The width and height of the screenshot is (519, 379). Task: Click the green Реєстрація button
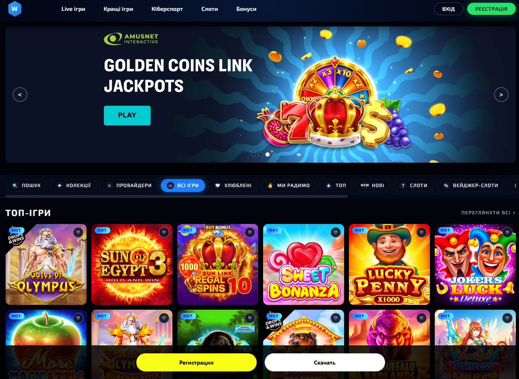click(x=491, y=9)
